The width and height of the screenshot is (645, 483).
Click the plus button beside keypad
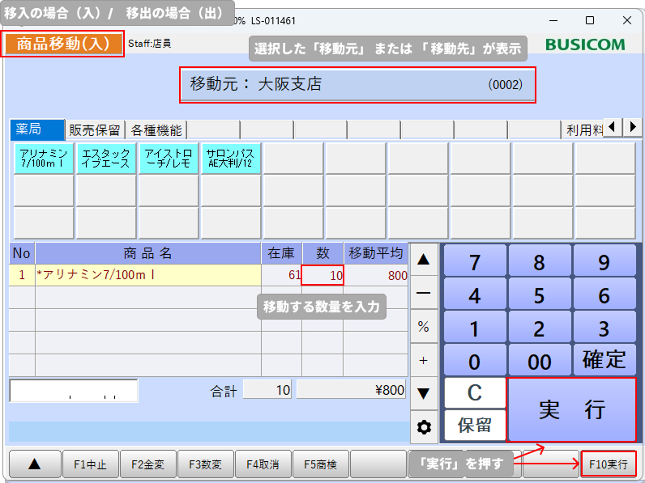tap(424, 359)
